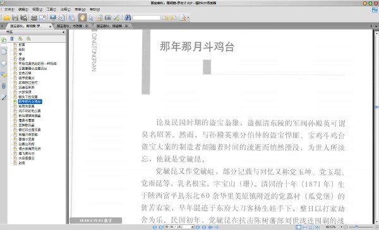Click the find next result icon
Screen dimensions: 379x230
(x=174, y=18)
